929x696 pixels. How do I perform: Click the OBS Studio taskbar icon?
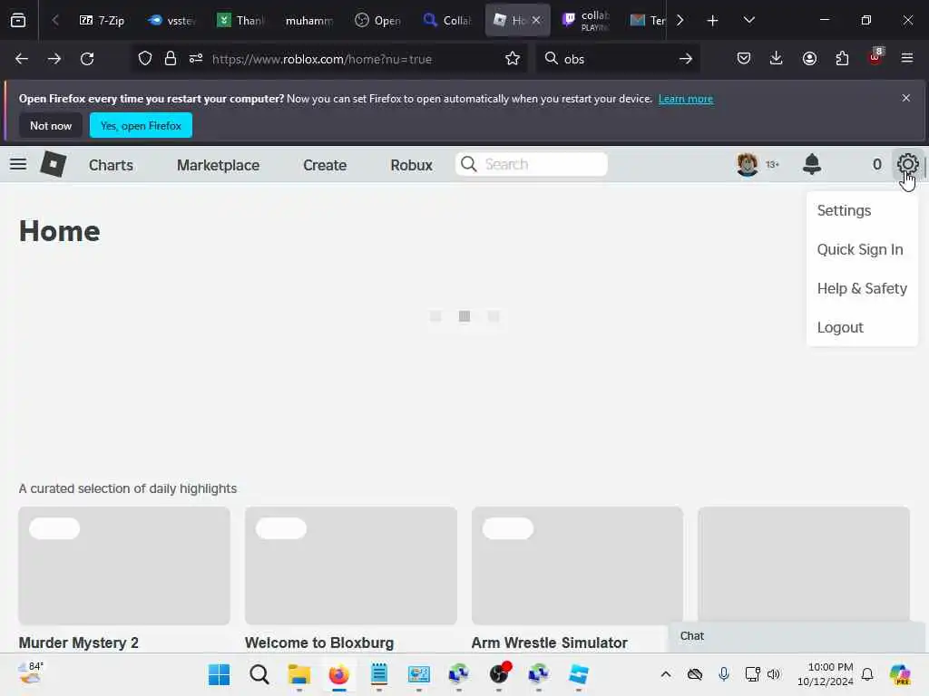coord(499,674)
